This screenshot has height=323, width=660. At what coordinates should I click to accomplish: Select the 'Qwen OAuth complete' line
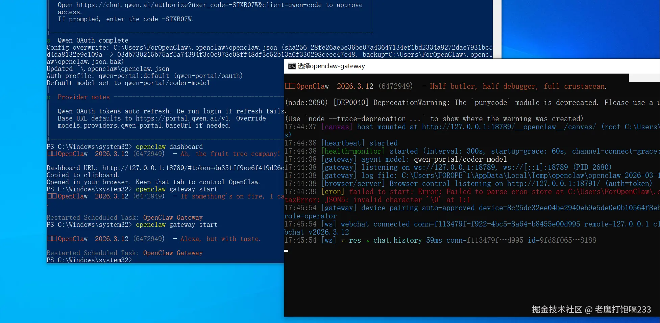(93, 41)
